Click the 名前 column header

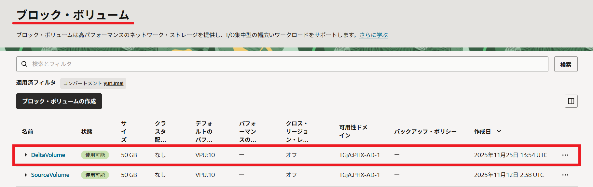point(27,131)
